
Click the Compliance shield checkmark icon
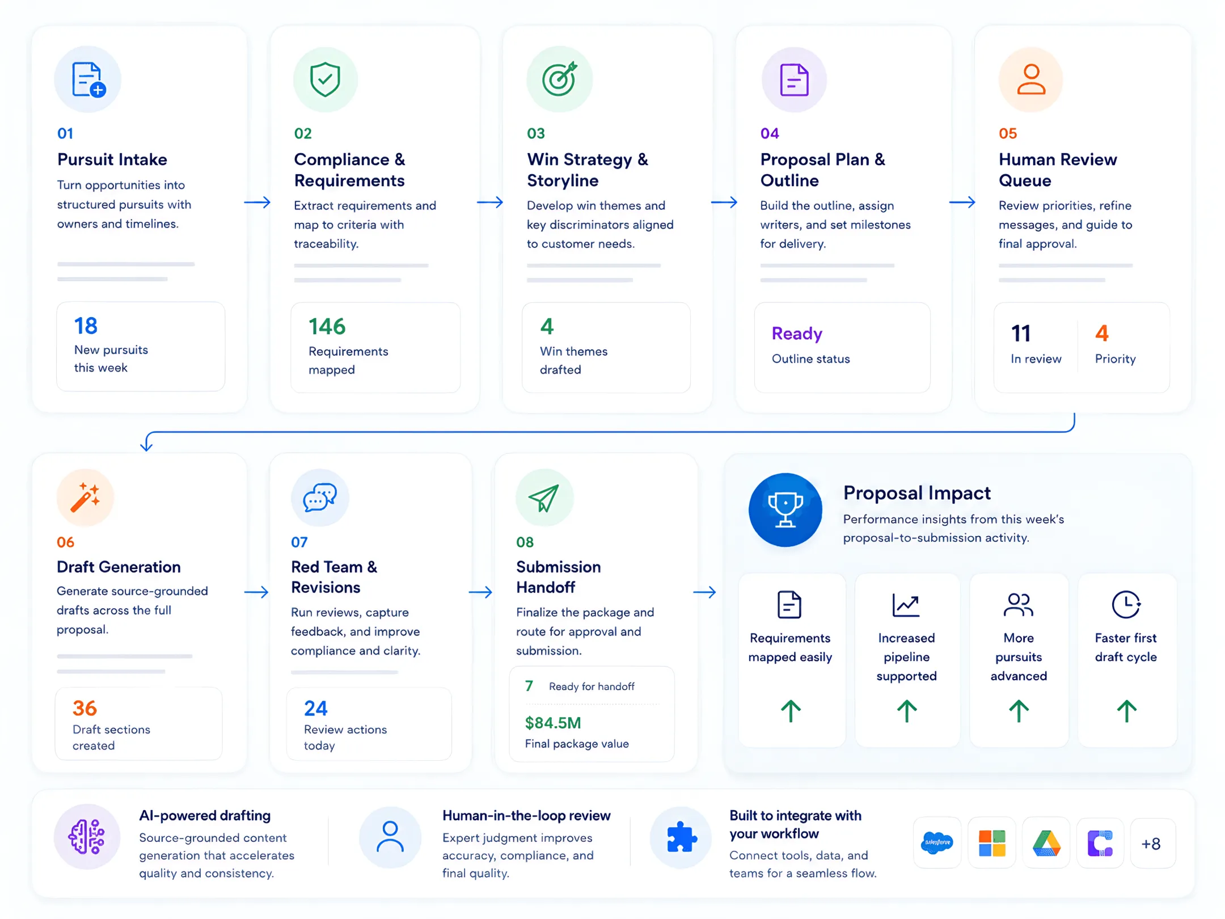pos(325,79)
